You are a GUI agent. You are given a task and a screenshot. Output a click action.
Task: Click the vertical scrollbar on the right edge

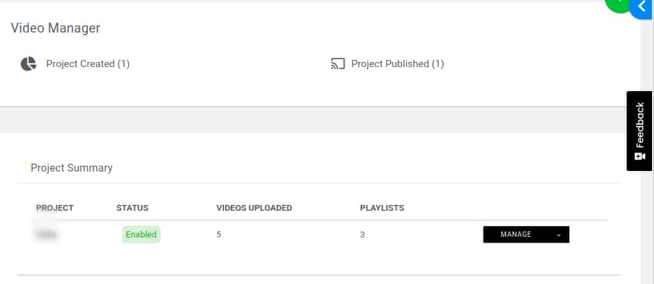(x=647, y=142)
